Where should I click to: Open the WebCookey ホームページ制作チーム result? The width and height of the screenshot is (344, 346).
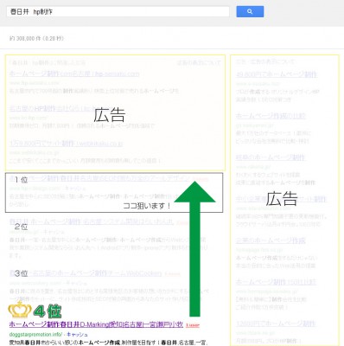[x=86, y=273]
